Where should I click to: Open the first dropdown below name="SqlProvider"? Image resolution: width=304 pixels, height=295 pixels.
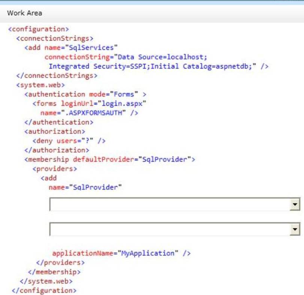click(x=295, y=205)
